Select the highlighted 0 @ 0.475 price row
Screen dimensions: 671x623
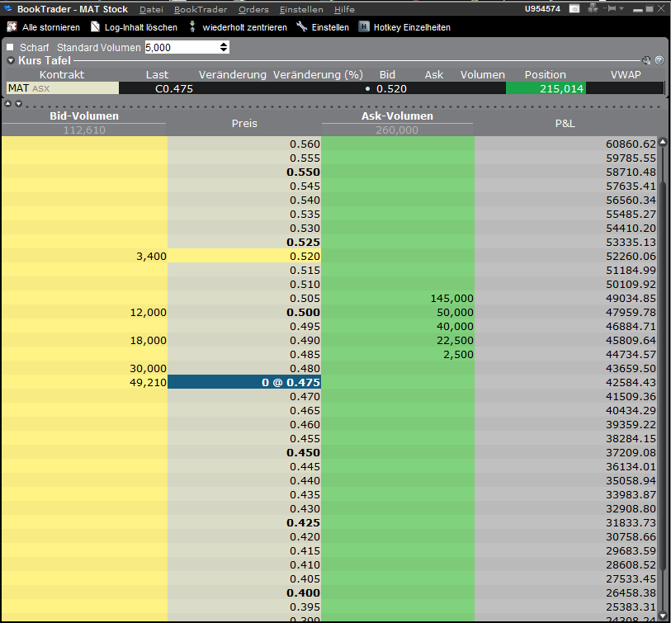tap(244, 383)
